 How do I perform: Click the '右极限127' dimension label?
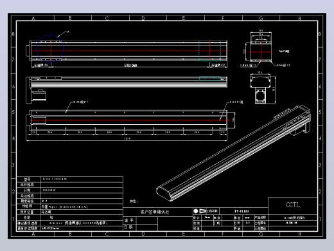[218, 65]
